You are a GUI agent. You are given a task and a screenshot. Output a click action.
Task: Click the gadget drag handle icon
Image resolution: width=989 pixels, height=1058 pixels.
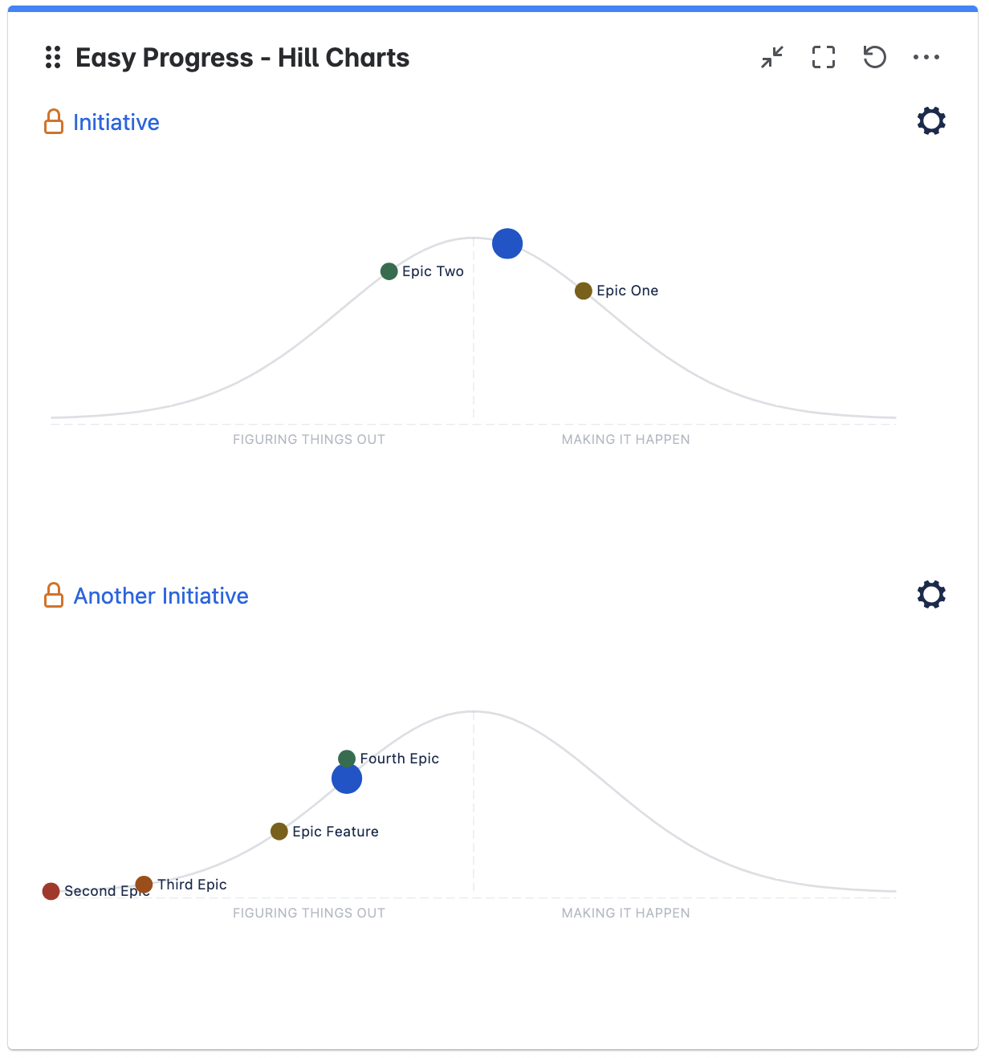53,58
